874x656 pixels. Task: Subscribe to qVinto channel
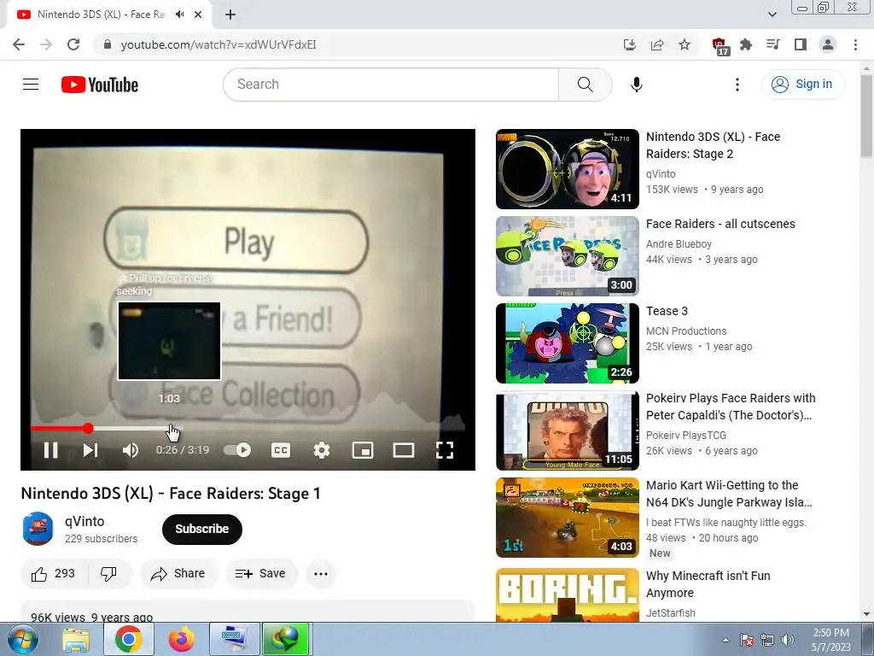(x=201, y=529)
